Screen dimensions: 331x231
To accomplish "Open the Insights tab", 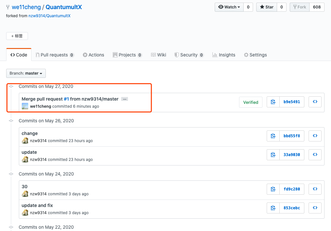I will coord(224,55).
